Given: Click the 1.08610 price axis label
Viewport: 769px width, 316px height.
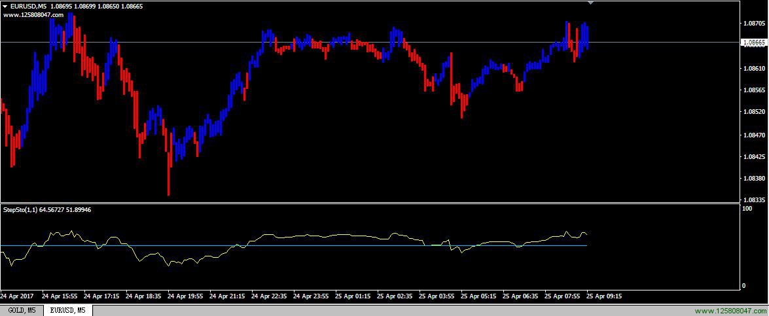Looking at the screenshot, I should tap(755, 69).
